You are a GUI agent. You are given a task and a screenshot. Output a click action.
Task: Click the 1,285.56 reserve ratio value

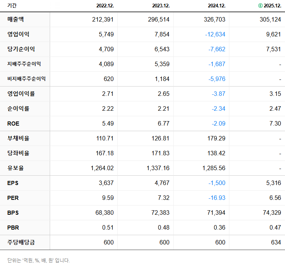(214, 168)
